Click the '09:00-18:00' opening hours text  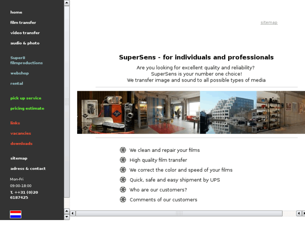[x=21, y=186]
